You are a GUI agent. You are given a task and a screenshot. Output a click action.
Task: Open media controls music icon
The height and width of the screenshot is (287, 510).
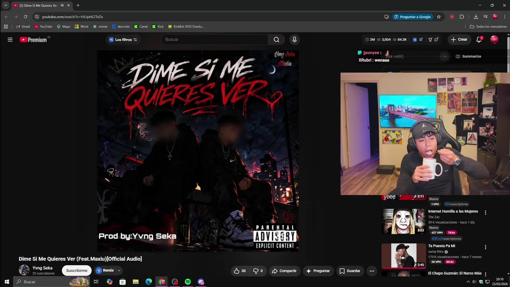485,17
